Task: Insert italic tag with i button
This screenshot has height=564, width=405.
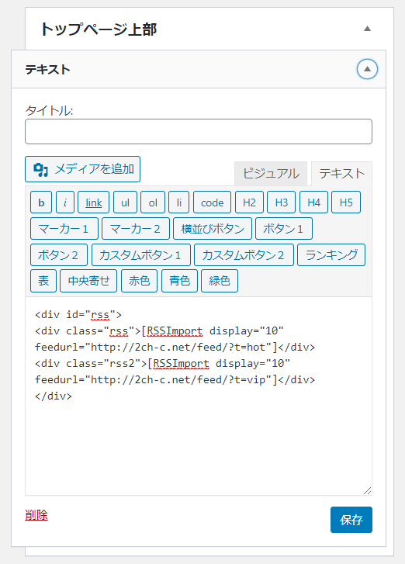Action: pyautogui.click(x=65, y=202)
